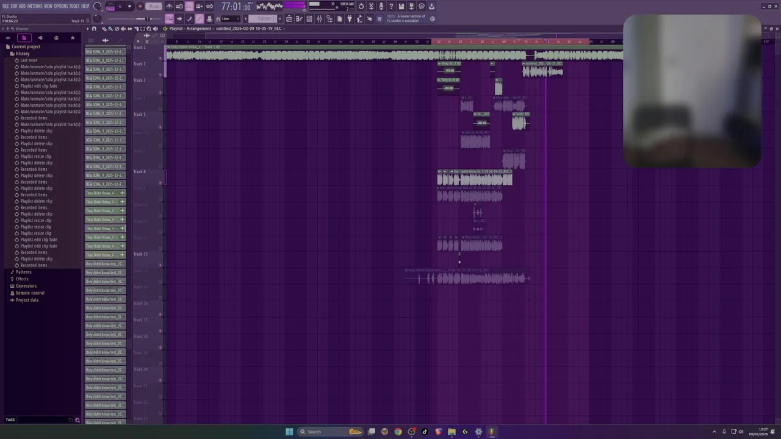Toggle the metronome

point(169,6)
